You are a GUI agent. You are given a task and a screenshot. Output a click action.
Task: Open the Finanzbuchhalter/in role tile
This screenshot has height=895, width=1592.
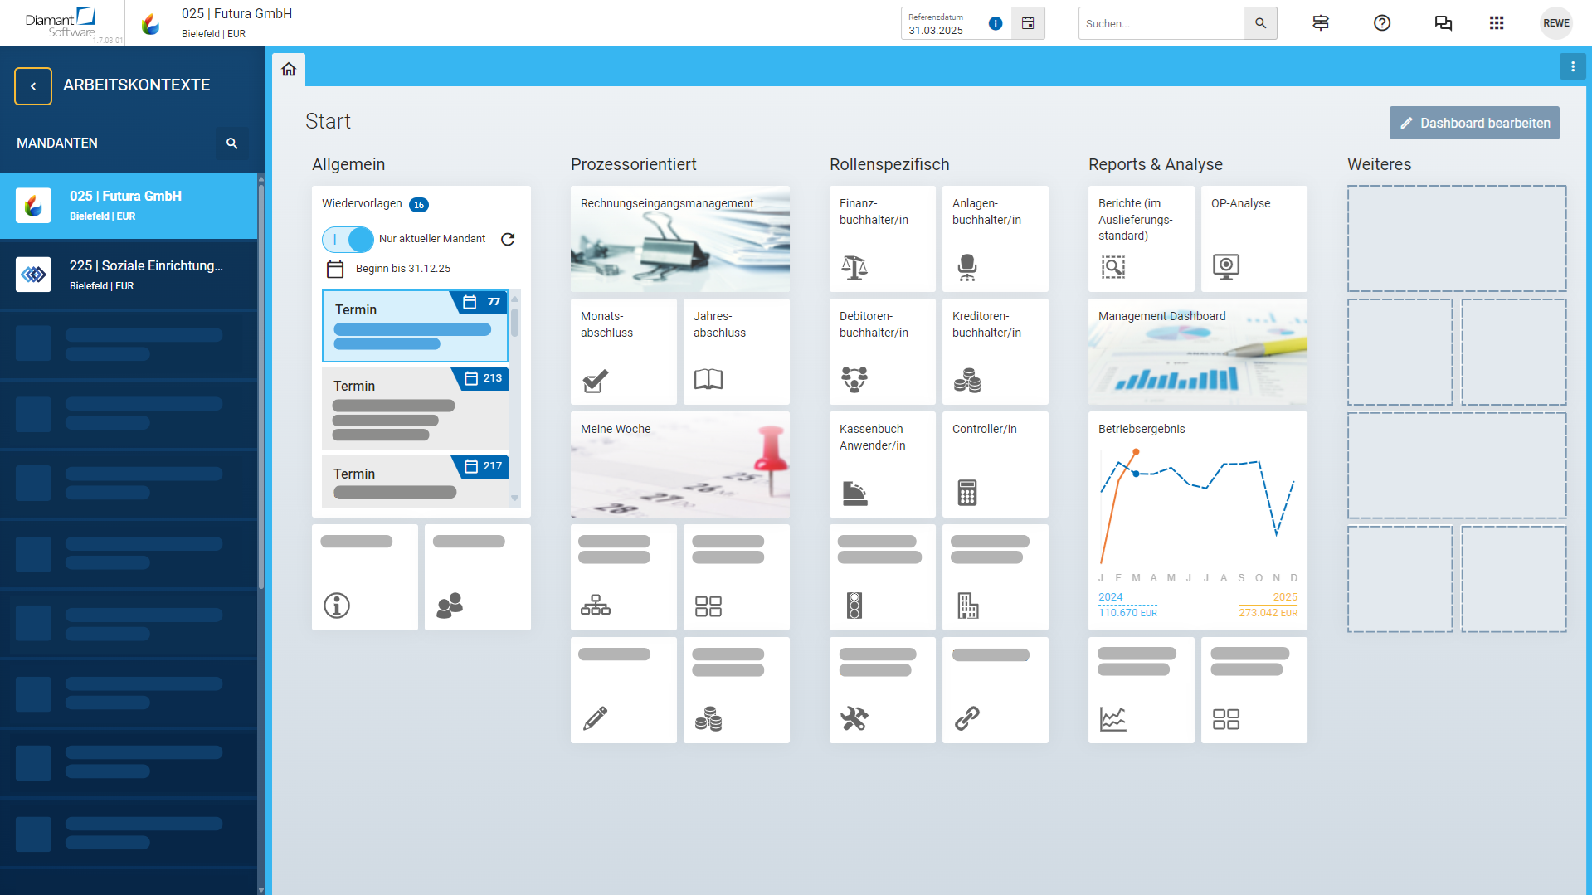point(882,239)
